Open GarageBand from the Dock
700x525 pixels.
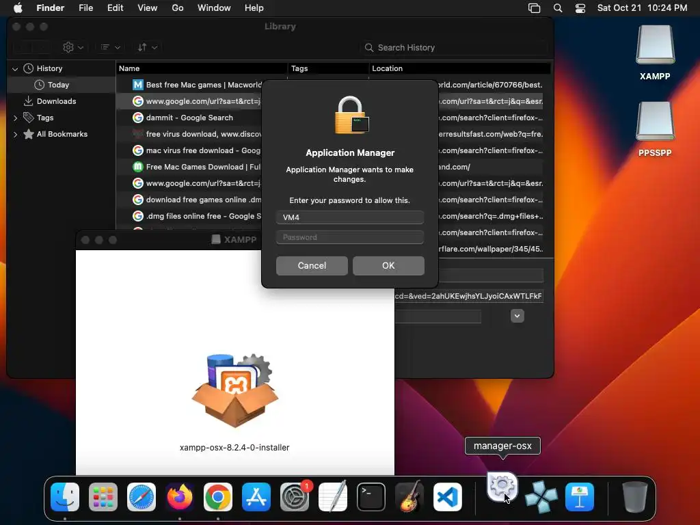409,497
